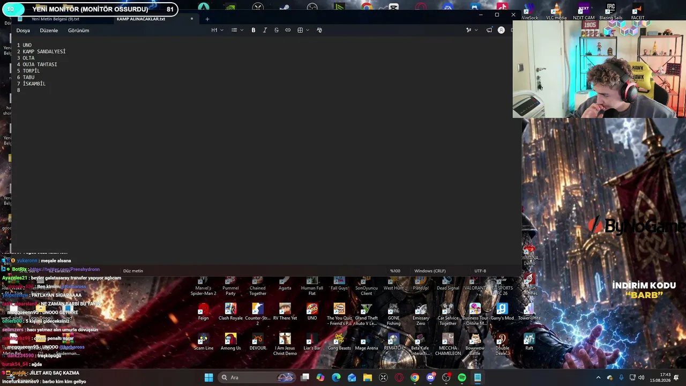Screen dimensions: 686x386
Task: Click the text line TORPİL
Action: coord(31,71)
